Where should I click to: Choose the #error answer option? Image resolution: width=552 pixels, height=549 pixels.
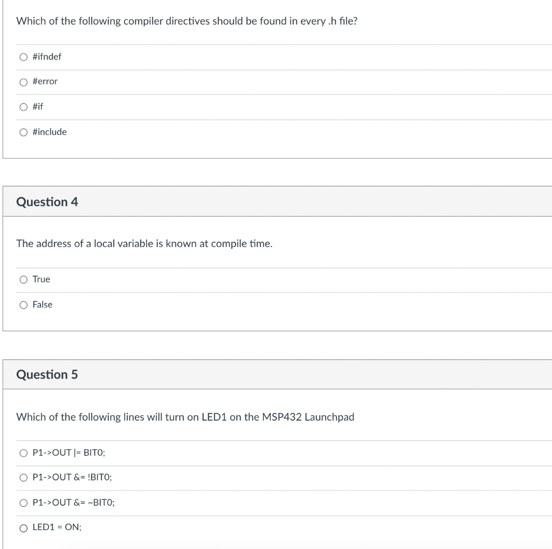(x=23, y=82)
